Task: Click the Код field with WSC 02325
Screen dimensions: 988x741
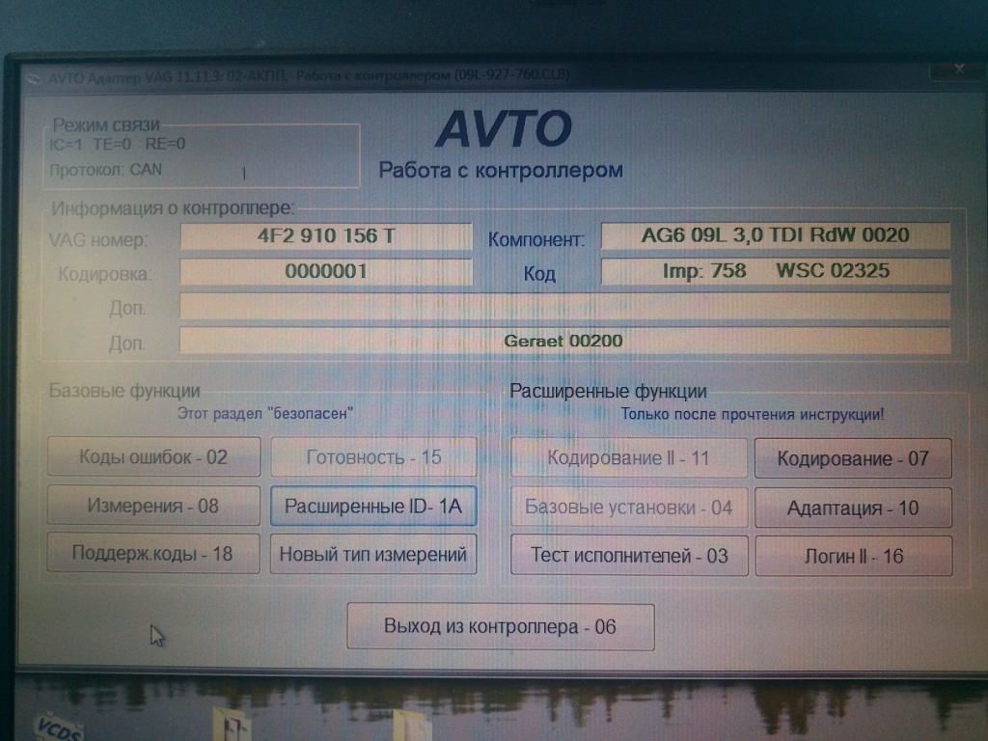Action: pos(776,271)
